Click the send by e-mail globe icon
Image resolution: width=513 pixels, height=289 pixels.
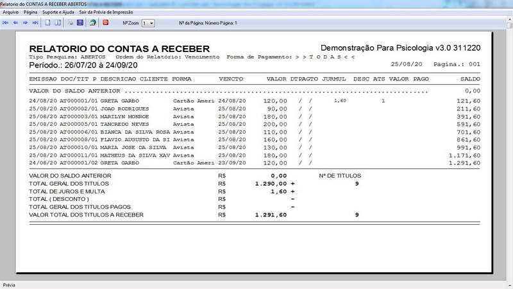pos(93,23)
